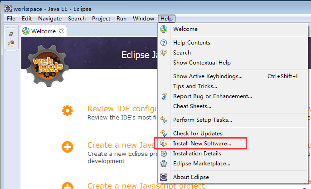Open the Project menu
This screenshot has width=311, height=189.
[x=101, y=19]
